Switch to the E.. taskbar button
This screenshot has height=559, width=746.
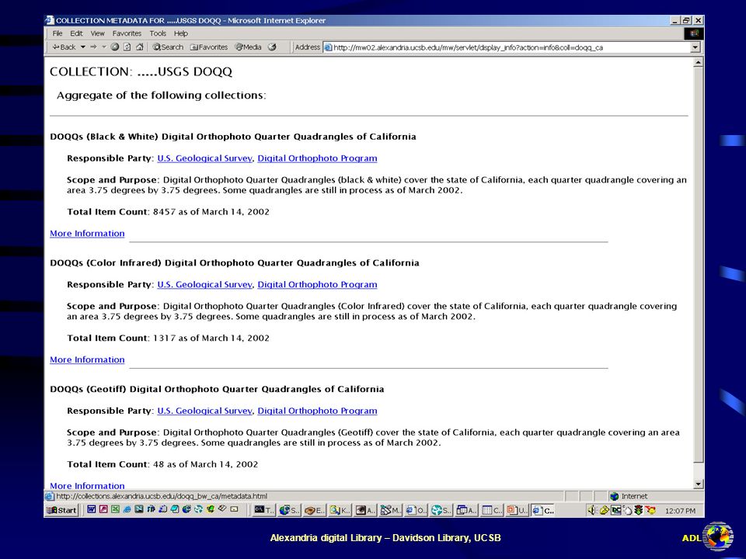pos(315,510)
